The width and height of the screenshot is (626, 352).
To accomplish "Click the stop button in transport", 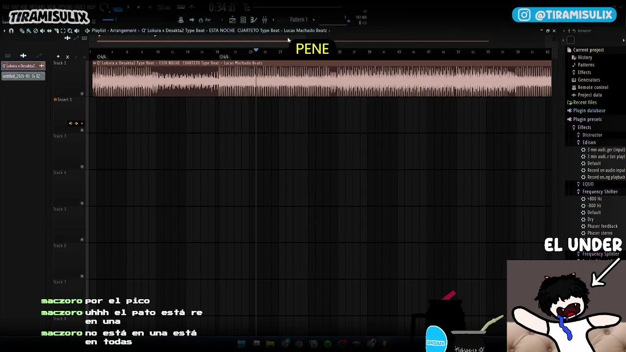I will (138, 7).
